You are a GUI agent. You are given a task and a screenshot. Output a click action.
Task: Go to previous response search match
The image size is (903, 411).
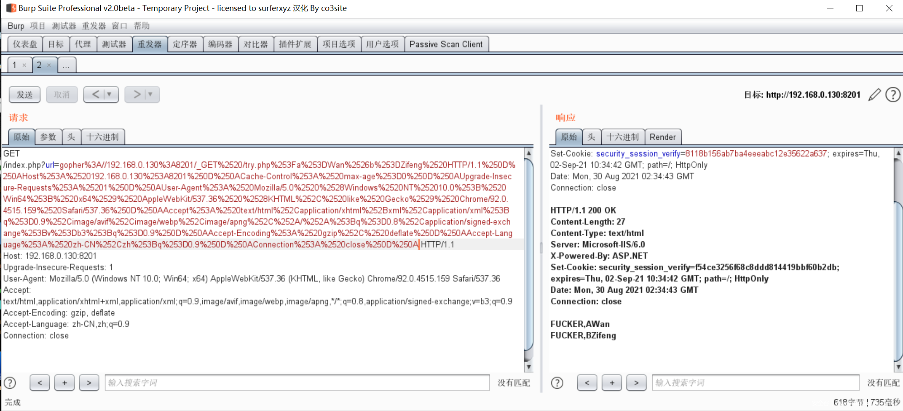[x=587, y=383]
